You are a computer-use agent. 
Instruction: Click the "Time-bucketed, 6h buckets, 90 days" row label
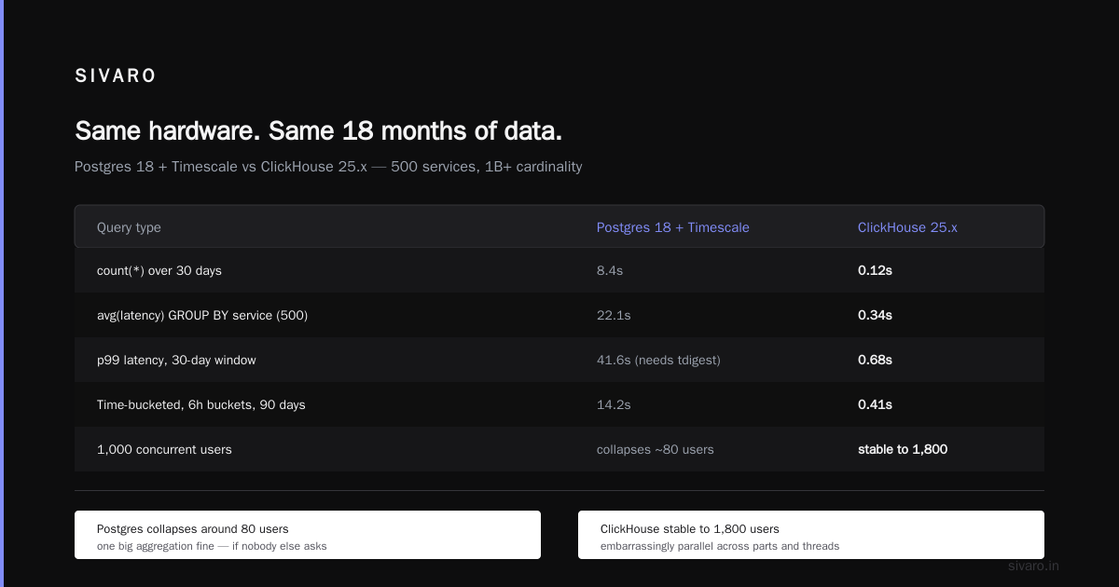point(201,404)
